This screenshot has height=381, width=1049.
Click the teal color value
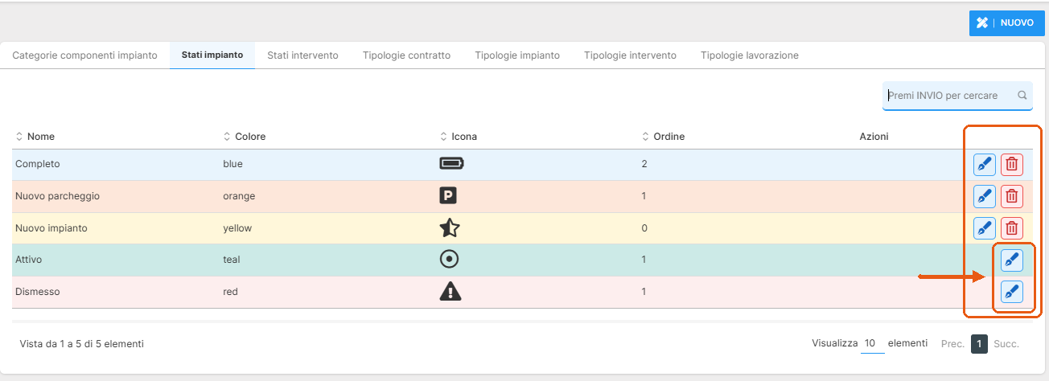pyautogui.click(x=232, y=260)
